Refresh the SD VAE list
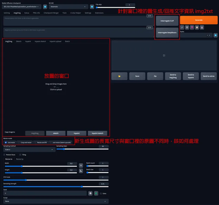The image size is (219, 205). coord(92,7)
